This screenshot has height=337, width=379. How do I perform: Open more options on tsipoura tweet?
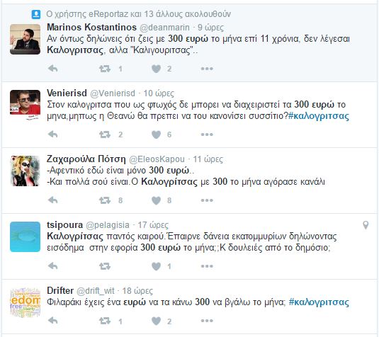point(207,266)
